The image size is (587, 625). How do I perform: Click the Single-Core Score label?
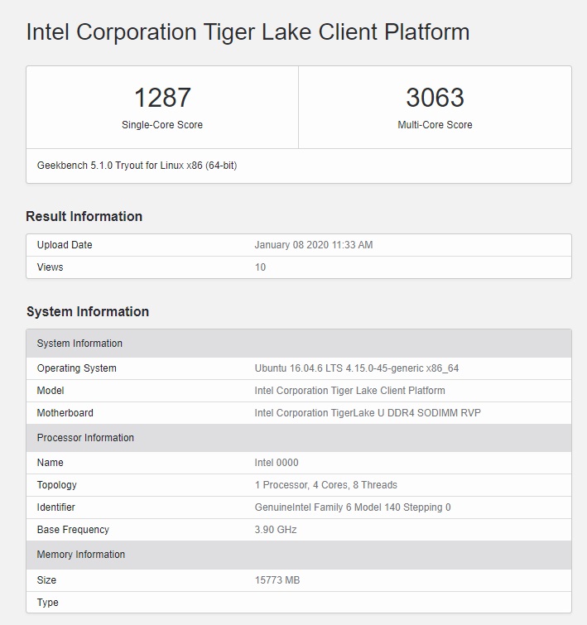pos(162,125)
